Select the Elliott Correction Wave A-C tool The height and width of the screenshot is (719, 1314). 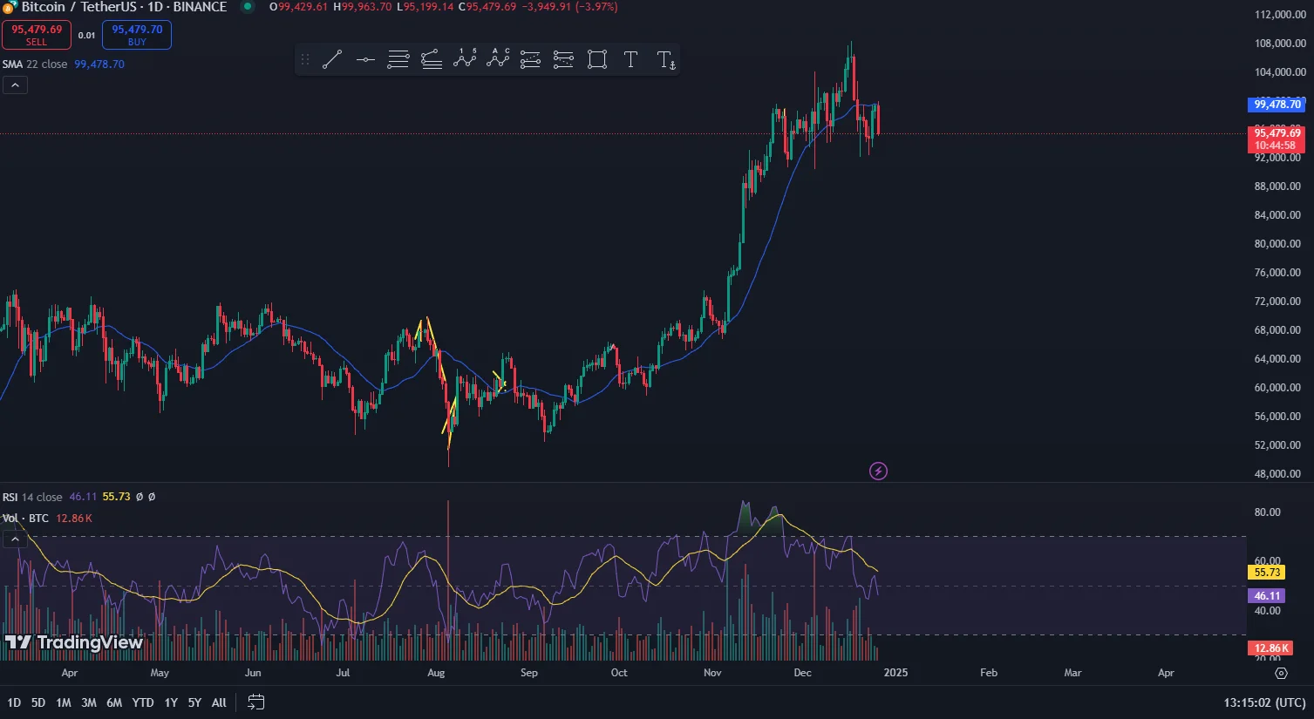coord(498,59)
